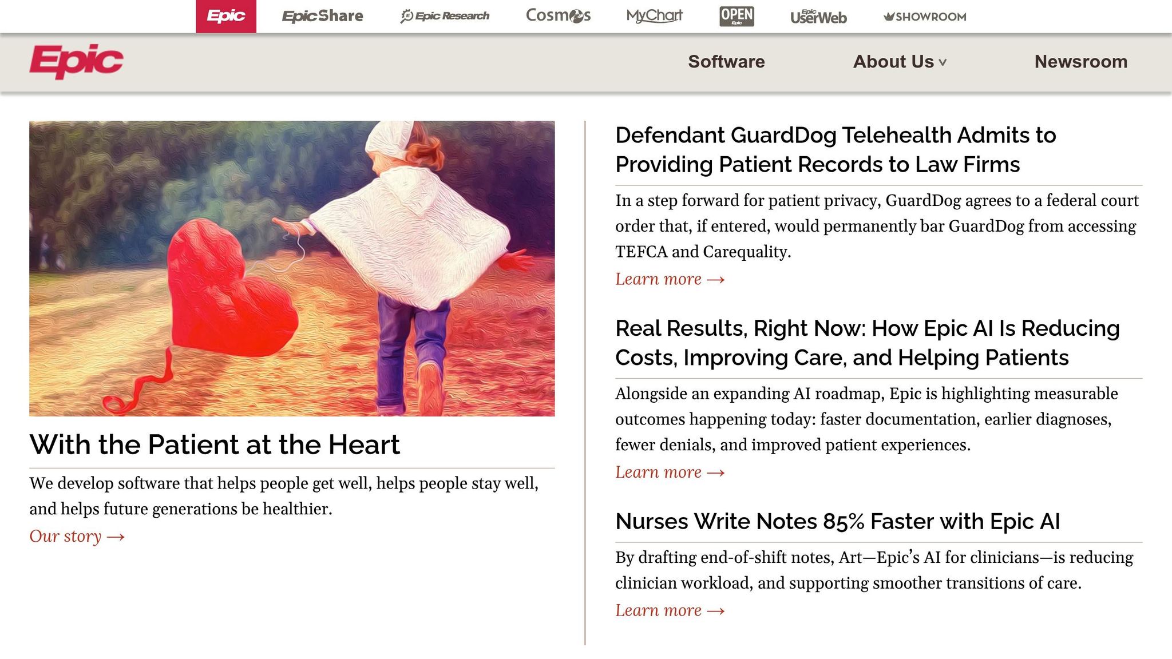This screenshot has width=1172, height=659.
Task: Open the EpicShare logo link
Action: 322,16
